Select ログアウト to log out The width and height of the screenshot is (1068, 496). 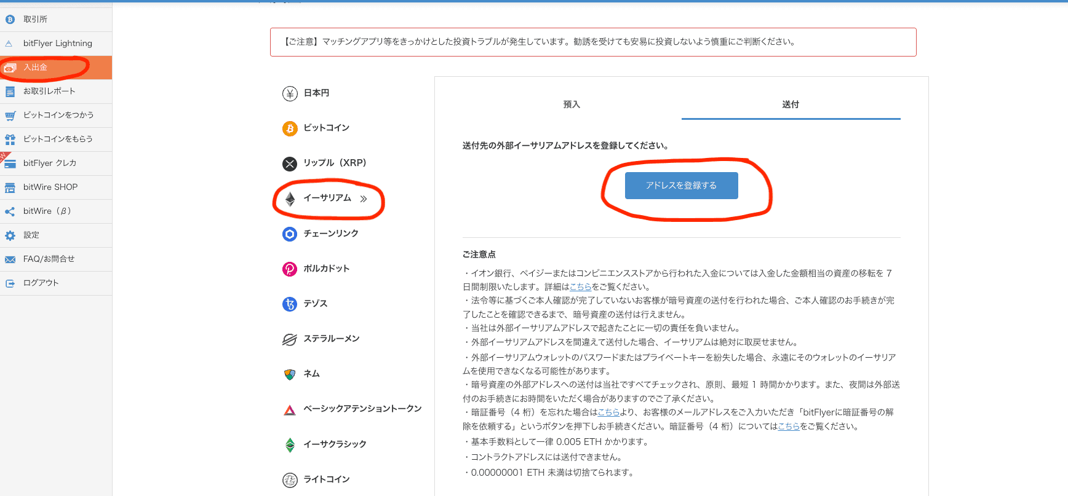[56, 283]
